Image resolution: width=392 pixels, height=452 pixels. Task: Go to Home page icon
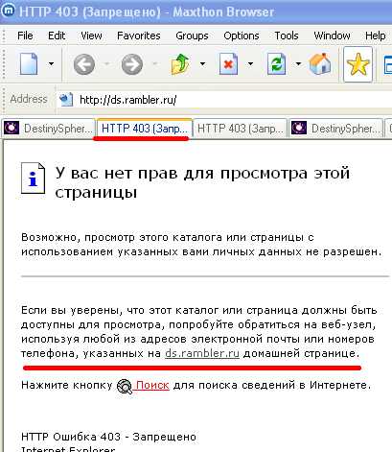pyautogui.click(x=320, y=64)
